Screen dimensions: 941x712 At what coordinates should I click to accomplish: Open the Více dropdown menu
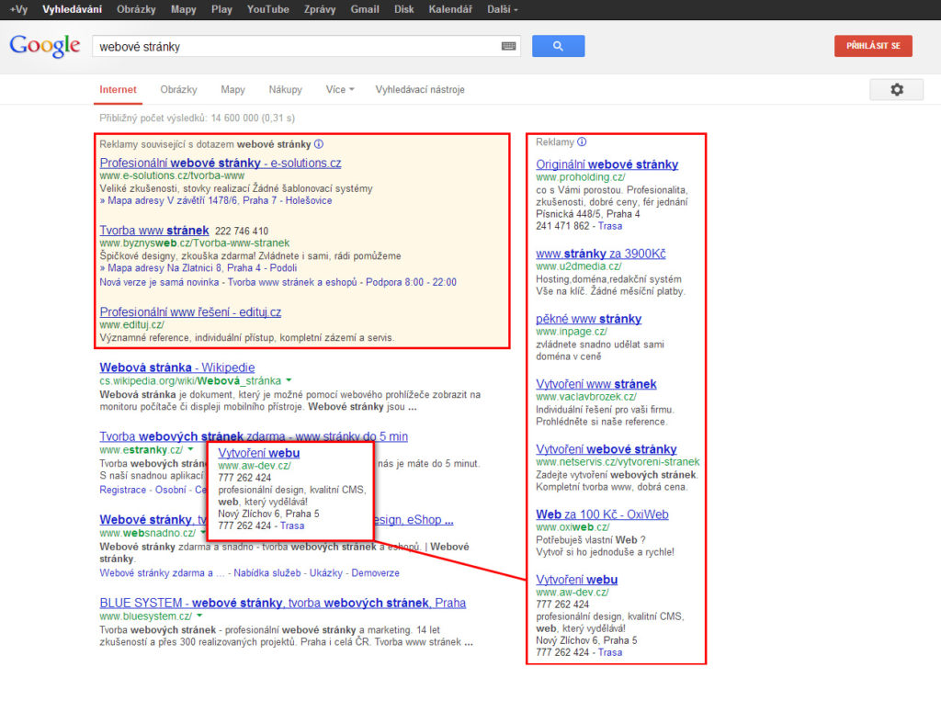tap(340, 89)
